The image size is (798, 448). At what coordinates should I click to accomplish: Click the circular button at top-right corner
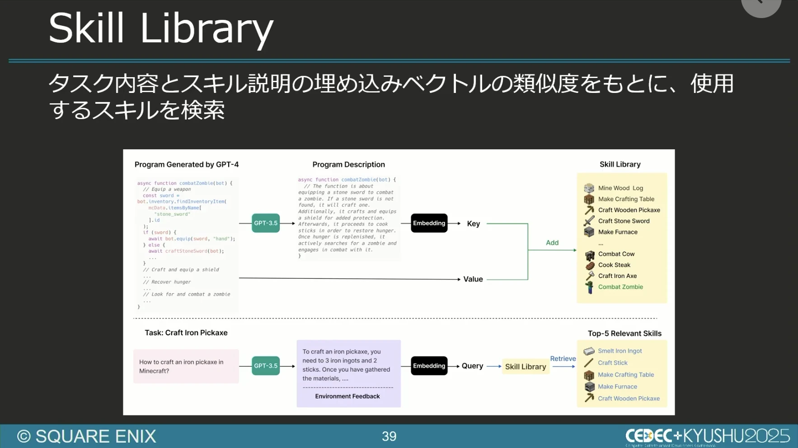pos(761,5)
